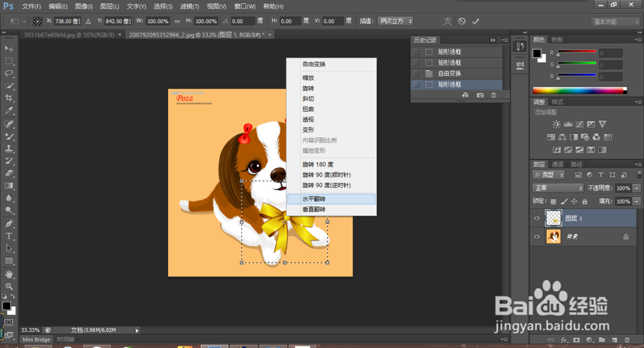The image size is (644, 348).
Task: Select the Brush tool
Action: [8, 136]
